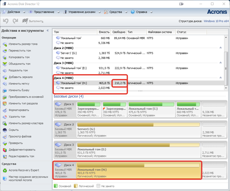The width and height of the screenshot is (230, 191).
Task: Open the Средства menu
Action: [x=116, y=12]
